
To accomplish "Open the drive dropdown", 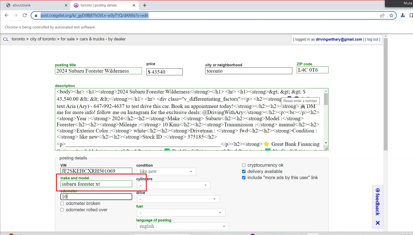I will (178, 199).
